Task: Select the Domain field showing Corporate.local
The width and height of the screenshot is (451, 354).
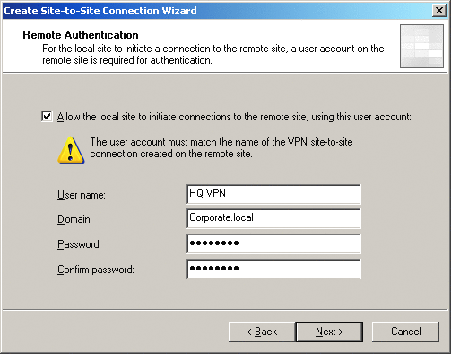Action: point(273,218)
